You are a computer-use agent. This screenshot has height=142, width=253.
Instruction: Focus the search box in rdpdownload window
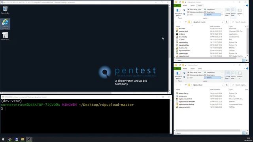pos(239,85)
